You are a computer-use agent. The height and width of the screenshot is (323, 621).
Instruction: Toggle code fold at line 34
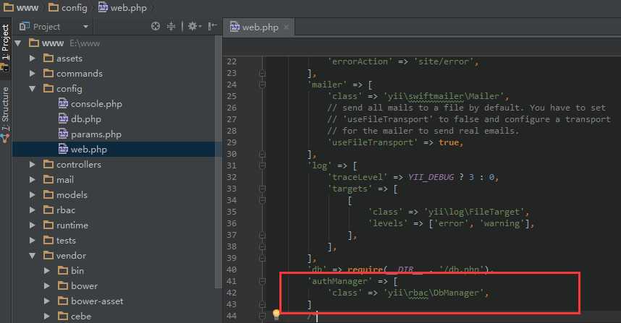(262, 200)
